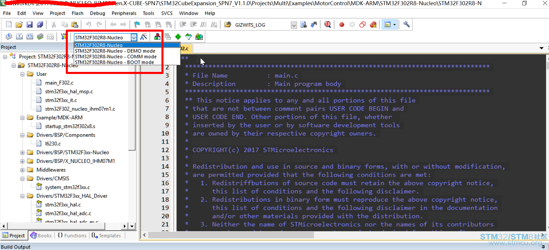Open the editor tab list arrow

coord(541,48)
